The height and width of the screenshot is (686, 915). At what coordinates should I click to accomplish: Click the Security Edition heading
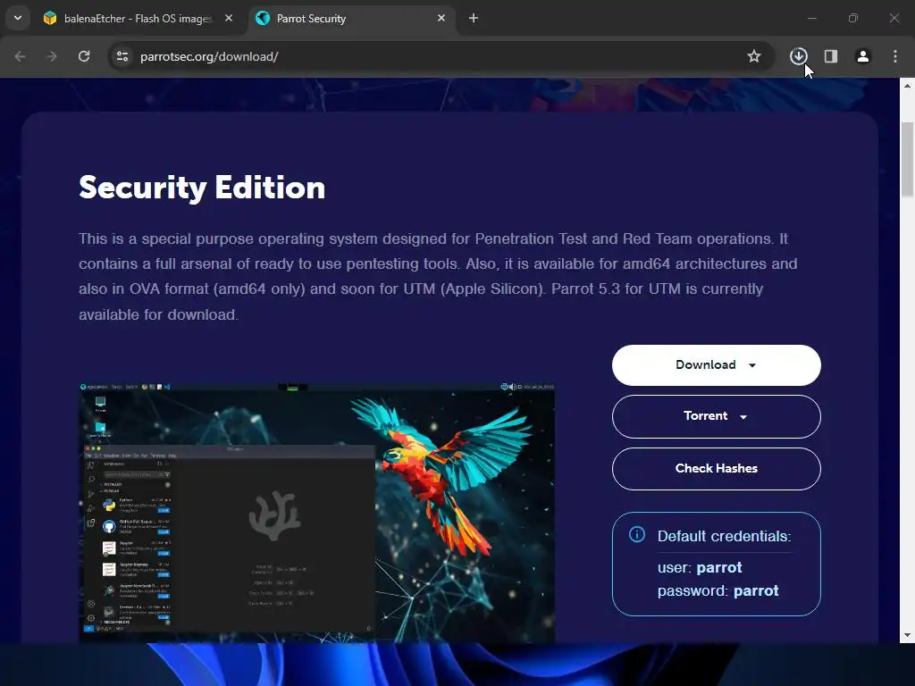[x=202, y=188]
